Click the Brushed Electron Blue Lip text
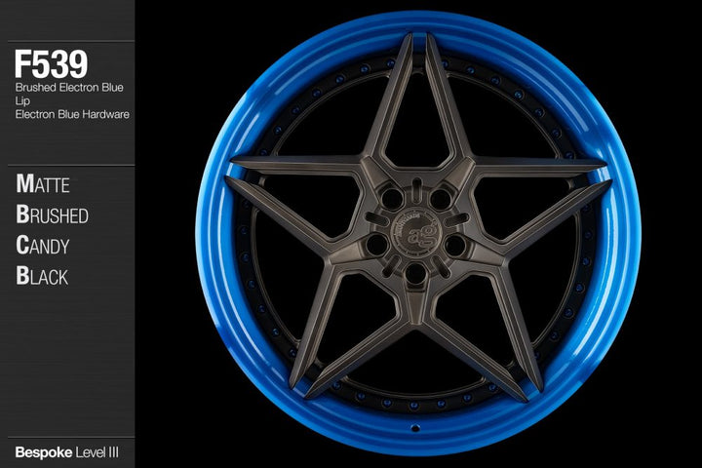The width and height of the screenshot is (702, 468). tap(70, 94)
